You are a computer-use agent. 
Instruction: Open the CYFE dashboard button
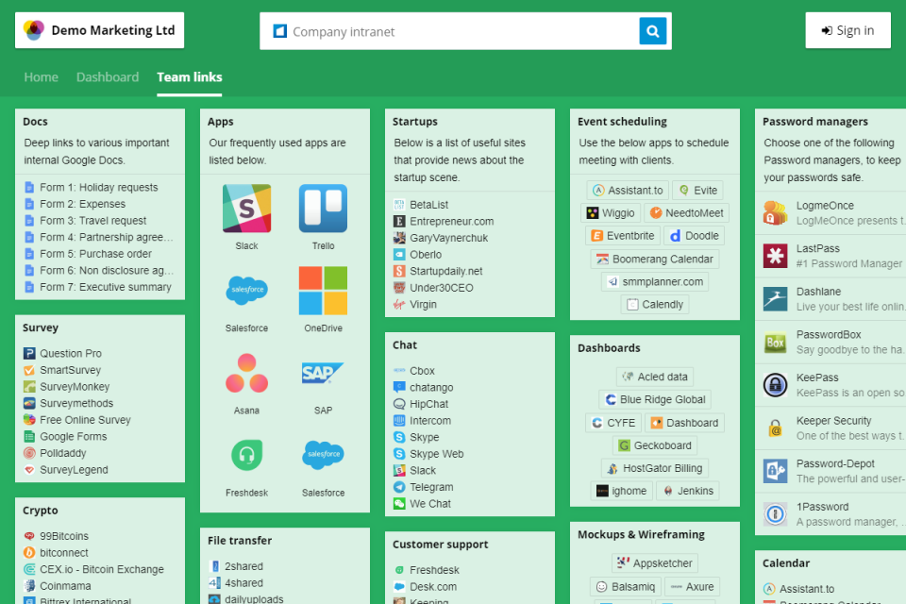coord(613,423)
